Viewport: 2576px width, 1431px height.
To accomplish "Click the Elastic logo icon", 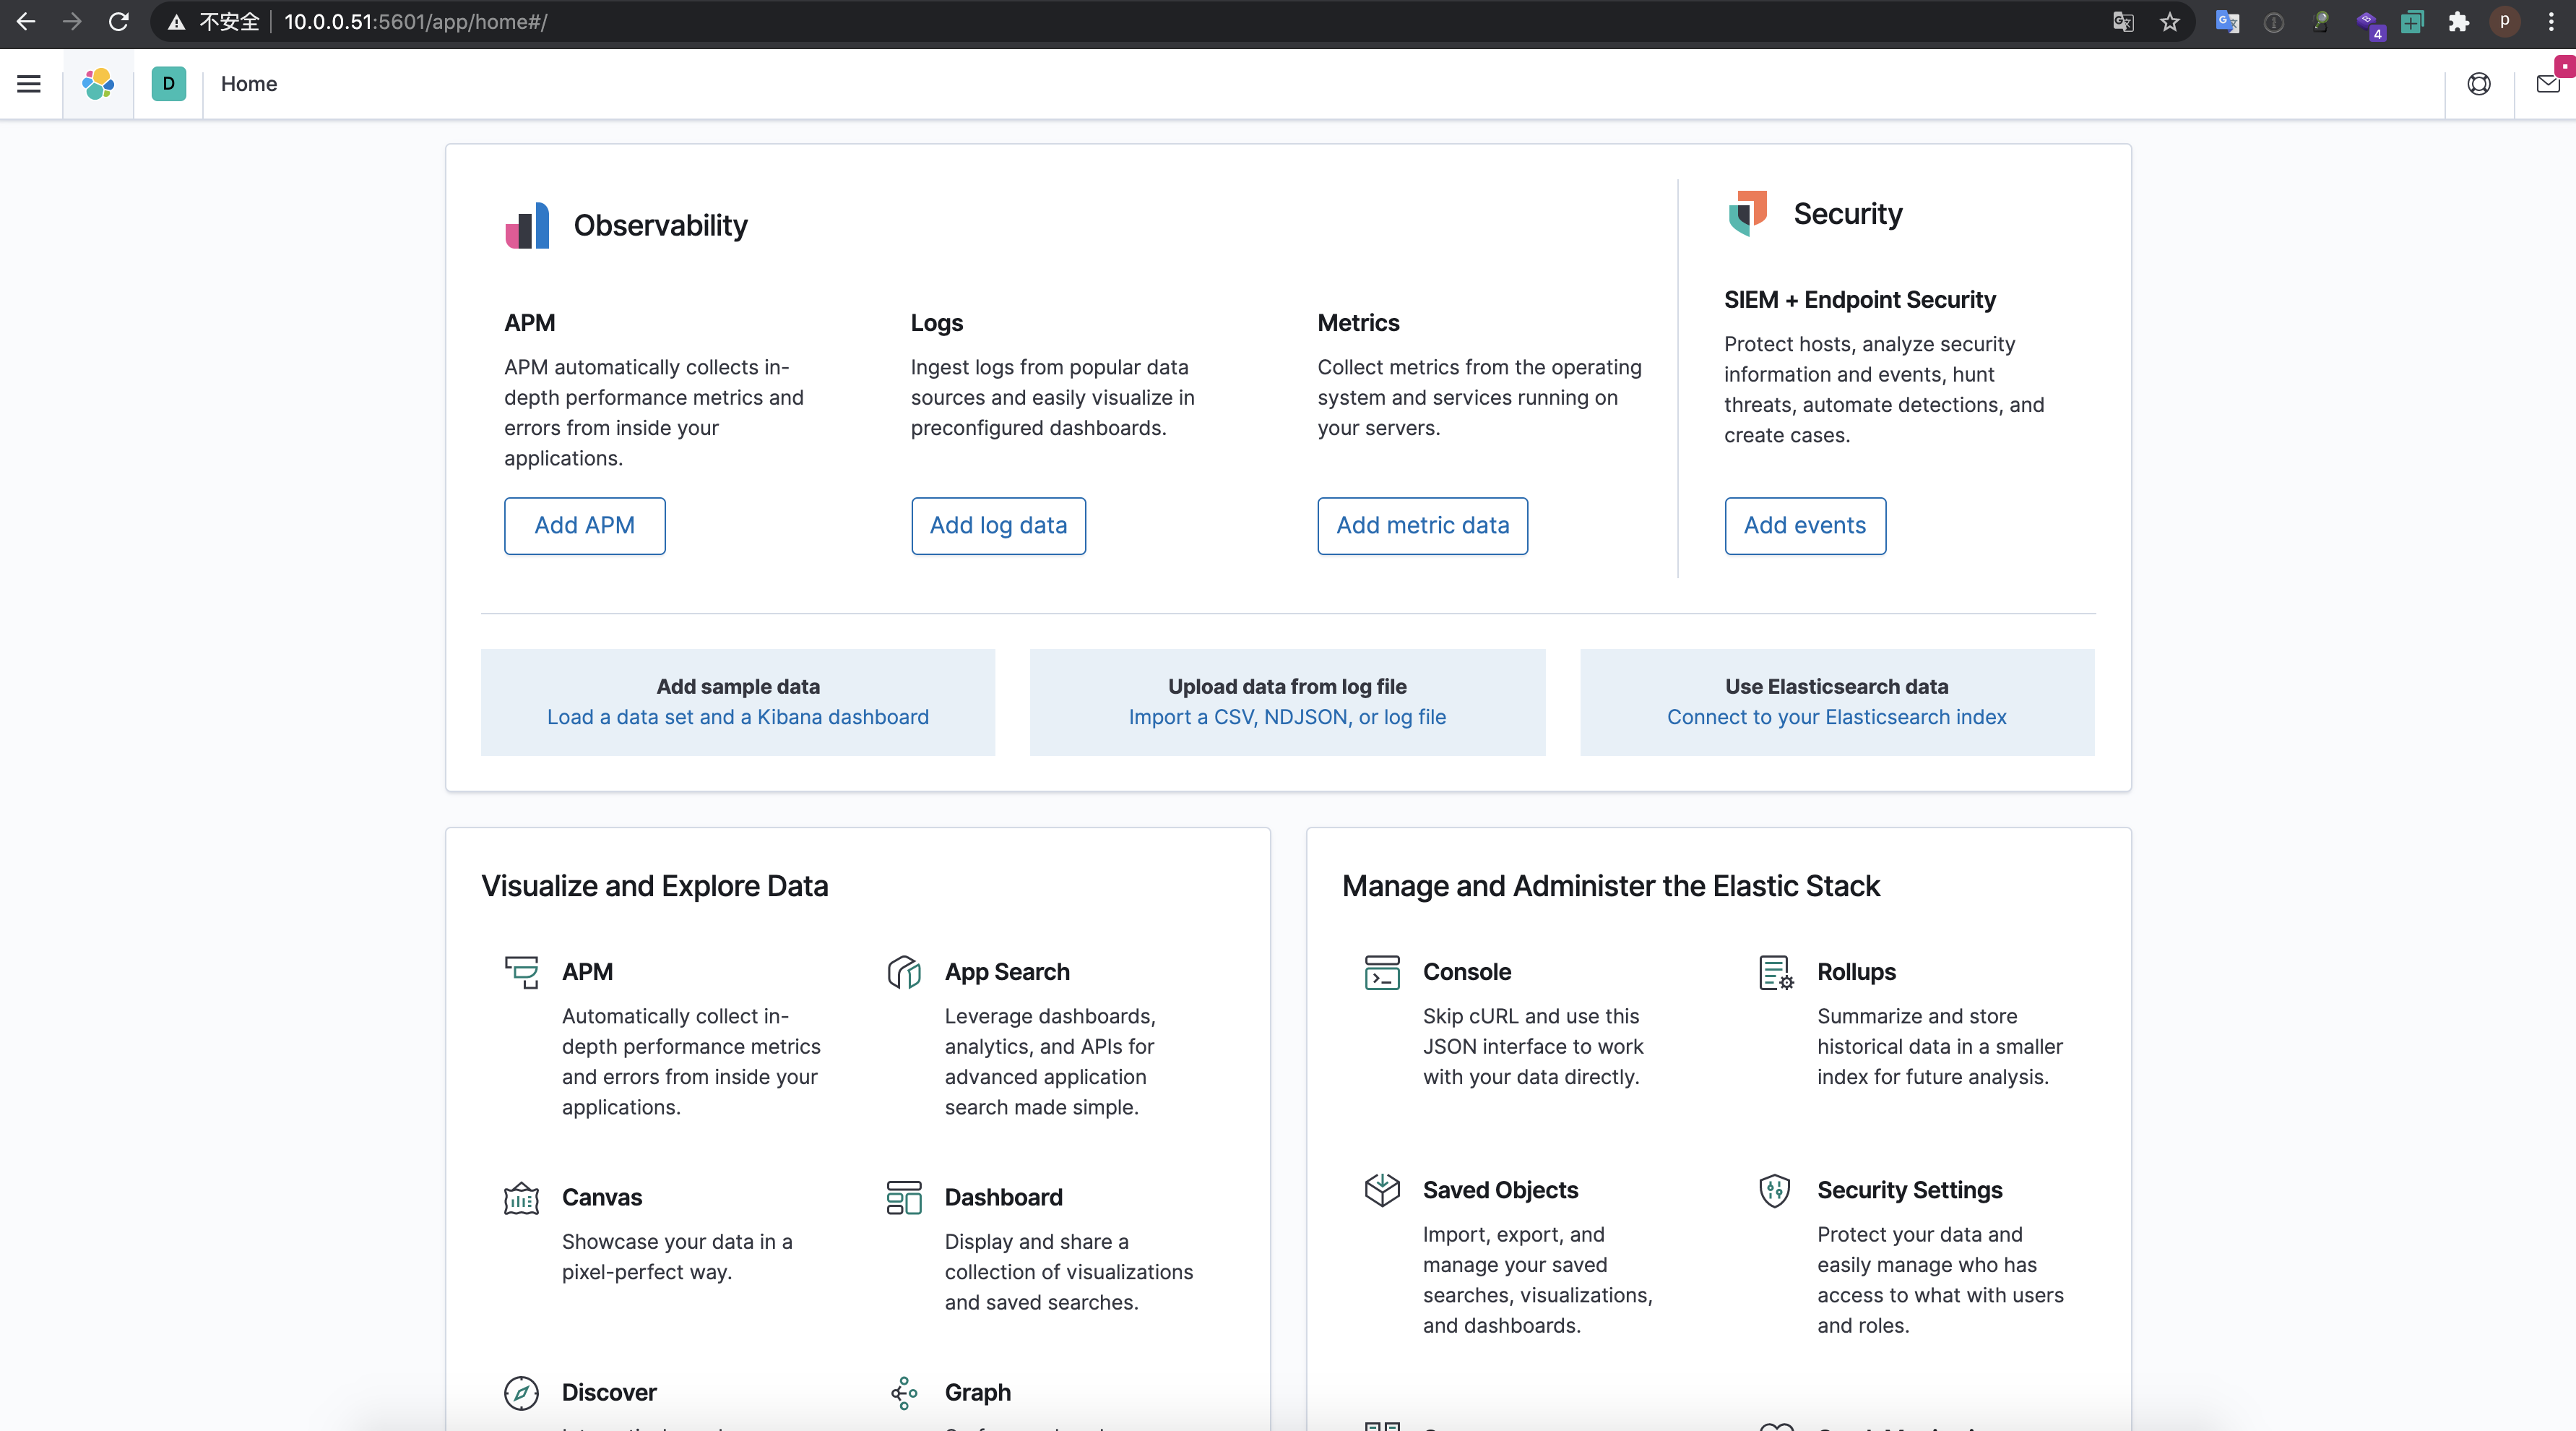I will point(98,84).
